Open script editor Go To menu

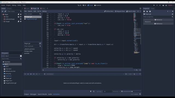[39, 11]
